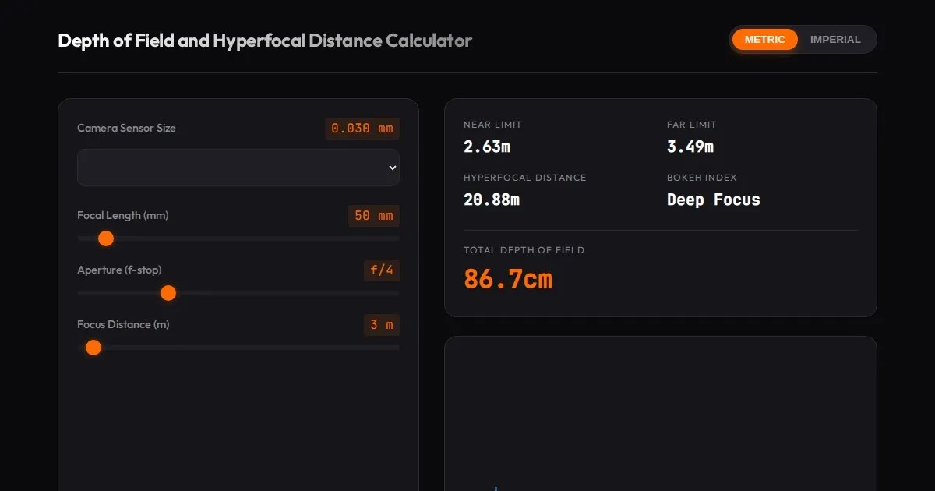This screenshot has height=491, width=935.
Task: Click the 3 m focus distance badge
Action: (381, 325)
